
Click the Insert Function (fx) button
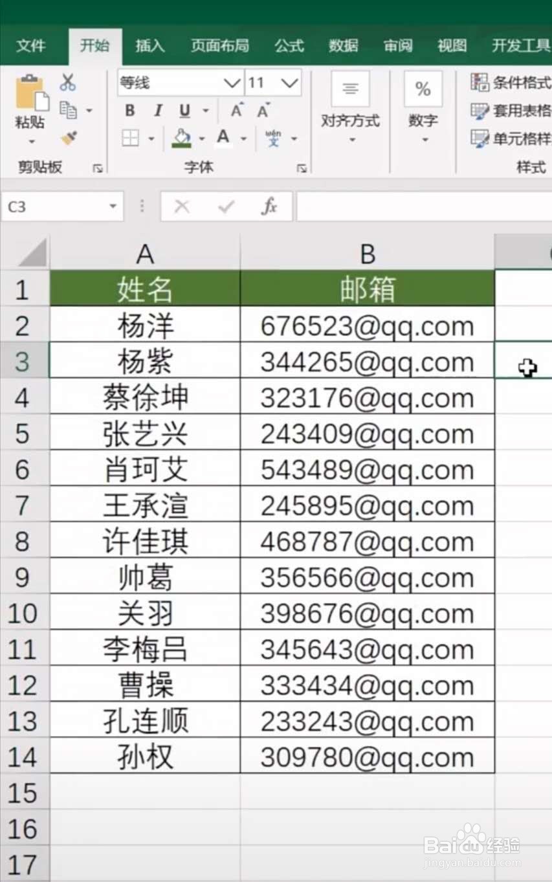tap(270, 206)
